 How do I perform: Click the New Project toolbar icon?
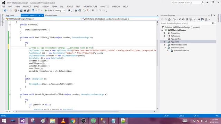pos(16,11)
